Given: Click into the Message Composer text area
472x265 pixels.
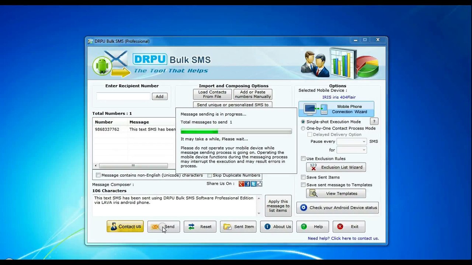Looking at the screenshot, I should (174, 205).
